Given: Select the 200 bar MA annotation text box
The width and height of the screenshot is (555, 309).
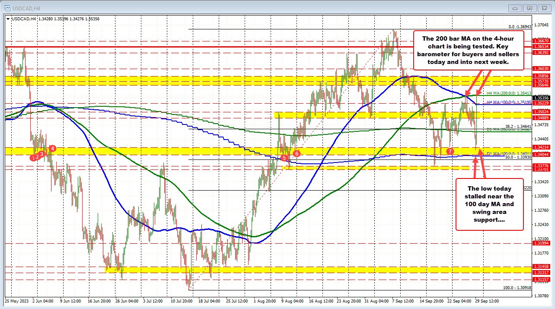Looking at the screenshot, I should tap(469, 50).
